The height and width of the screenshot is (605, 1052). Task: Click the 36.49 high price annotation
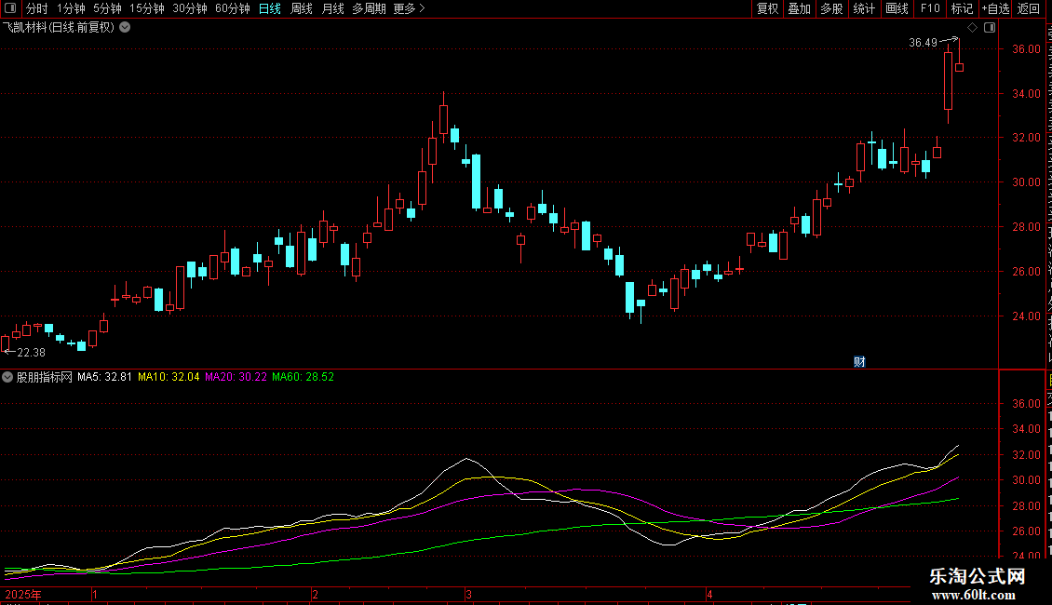[924, 42]
